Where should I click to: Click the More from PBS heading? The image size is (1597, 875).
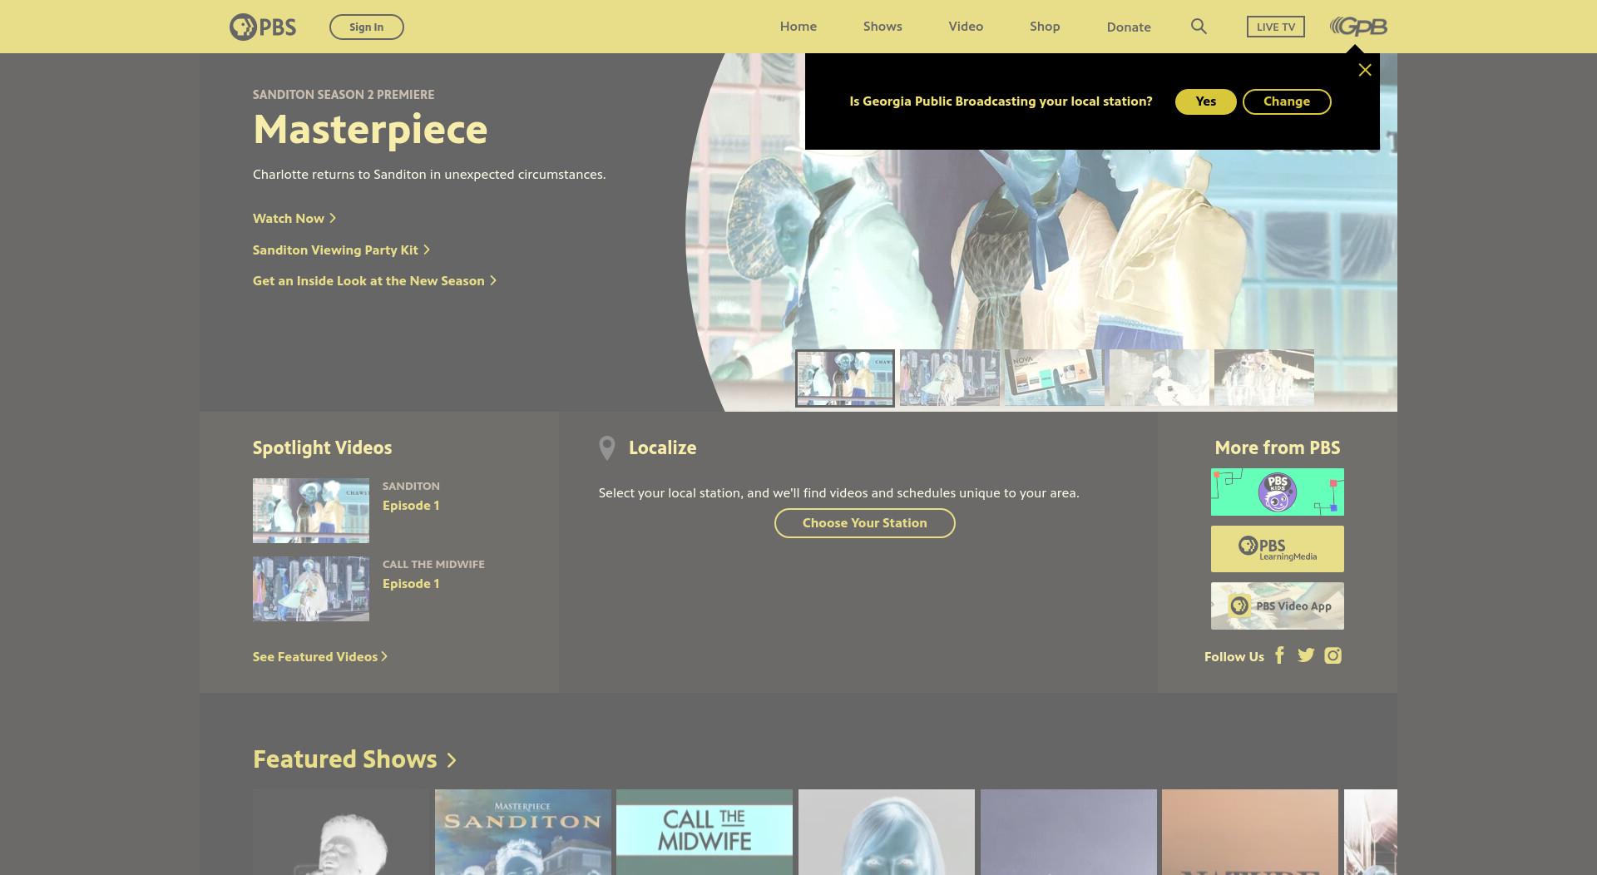(1278, 447)
